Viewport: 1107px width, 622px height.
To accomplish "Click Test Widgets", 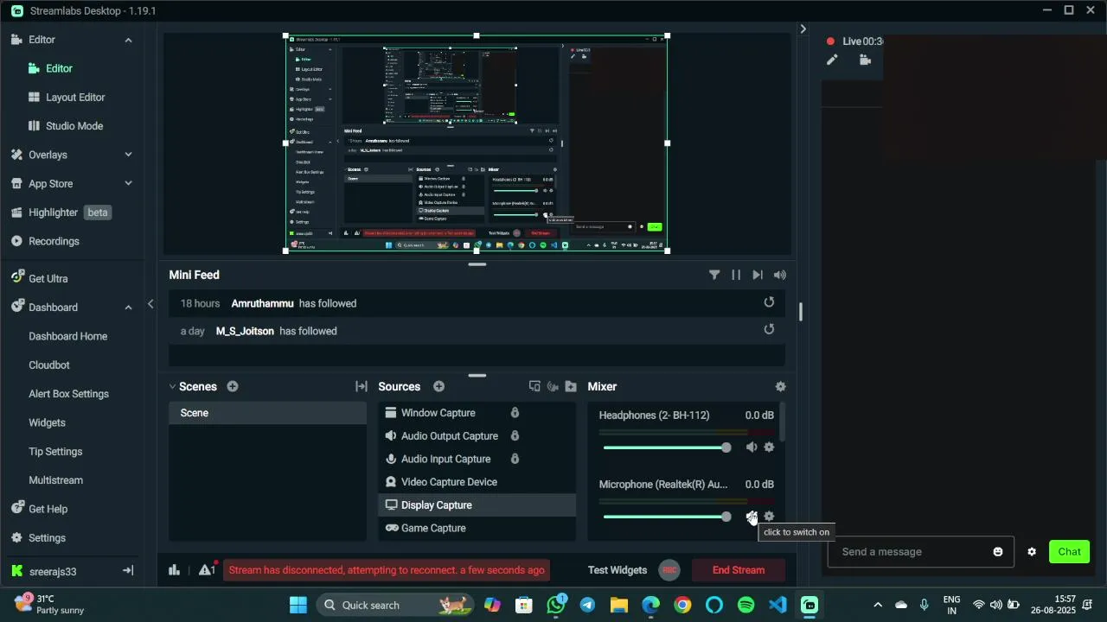I will click(617, 570).
